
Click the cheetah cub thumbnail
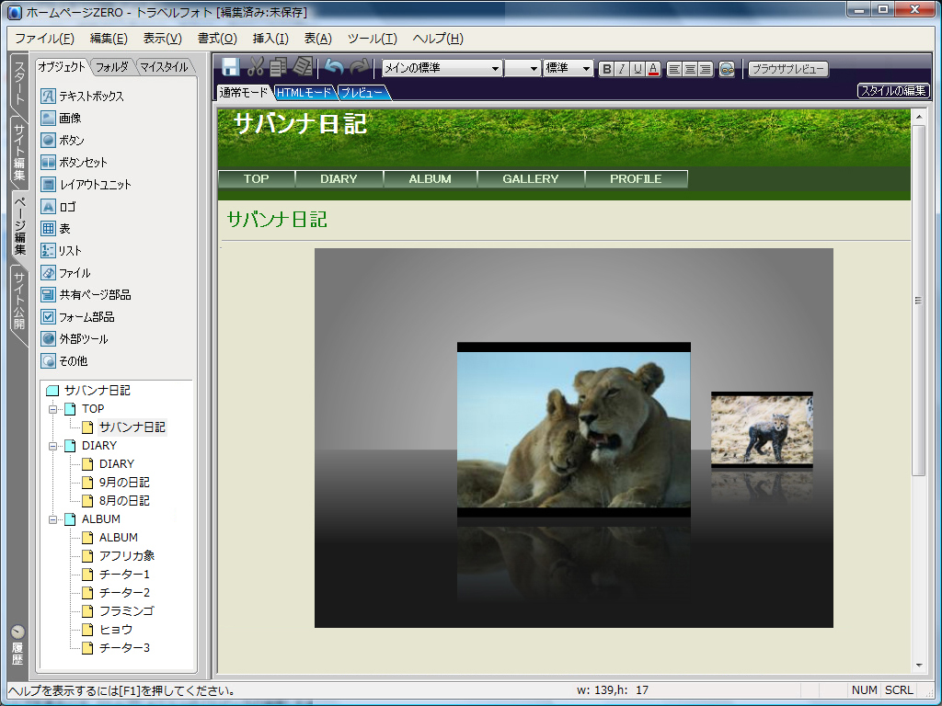tap(762, 430)
